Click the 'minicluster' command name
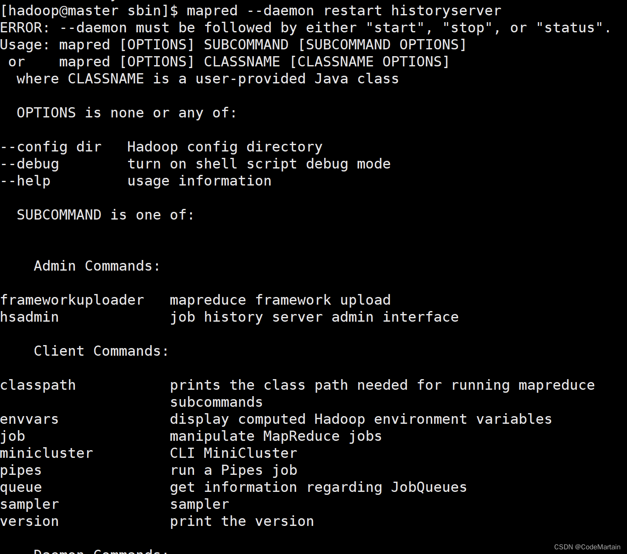Viewport: 627px width, 554px height. [46, 453]
